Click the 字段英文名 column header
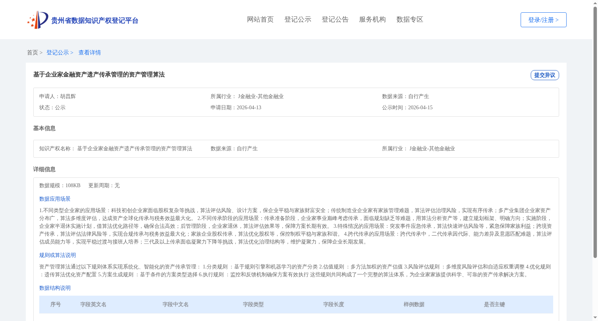The height and width of the screenshot is (321, 598). pos(93,305)
